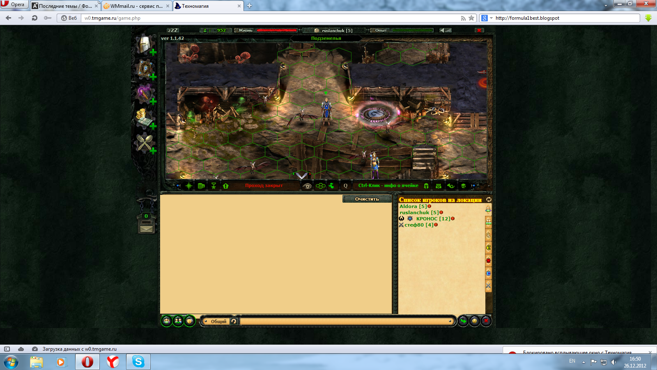This screenshot has width=657, height=370.
Task: Click the Q button in game toolbar
Action: coord(346,186)
